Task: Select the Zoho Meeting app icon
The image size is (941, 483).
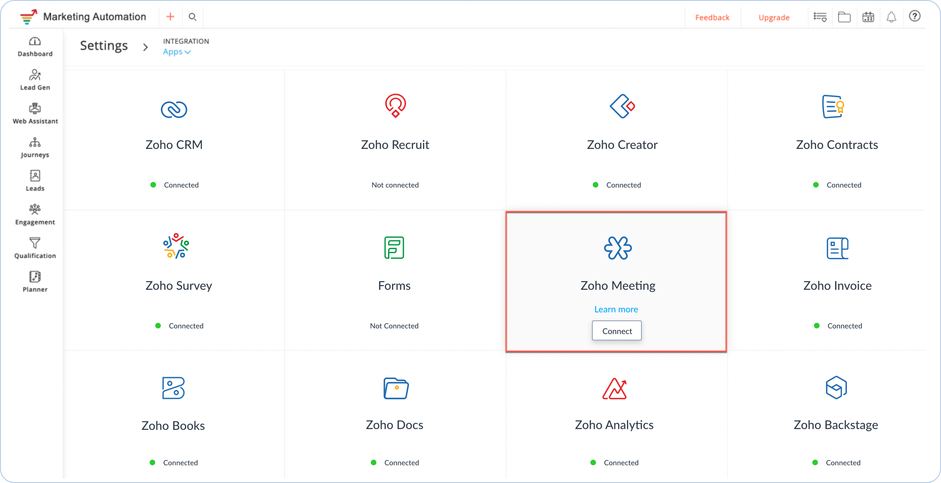Action: tap(618, 248)
